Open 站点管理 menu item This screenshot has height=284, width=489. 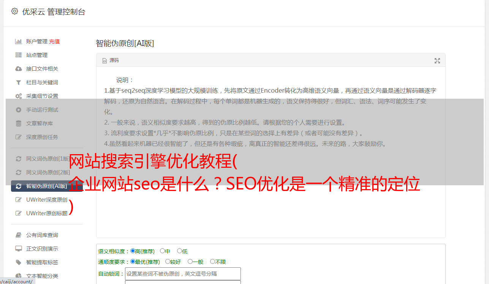point(37,55)
